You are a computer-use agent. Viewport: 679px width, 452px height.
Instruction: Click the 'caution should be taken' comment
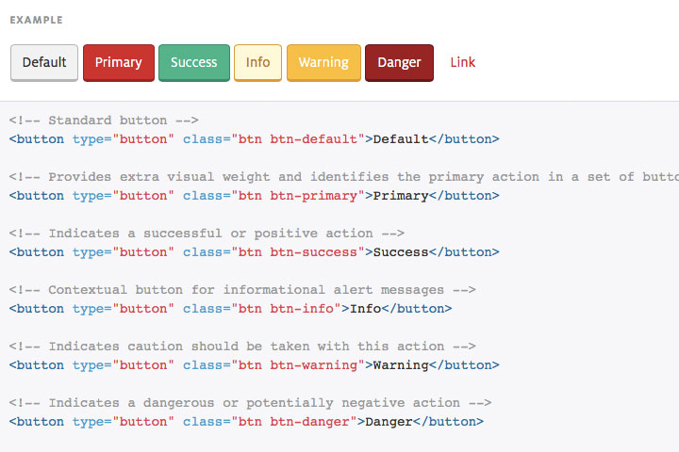(242, 347)
